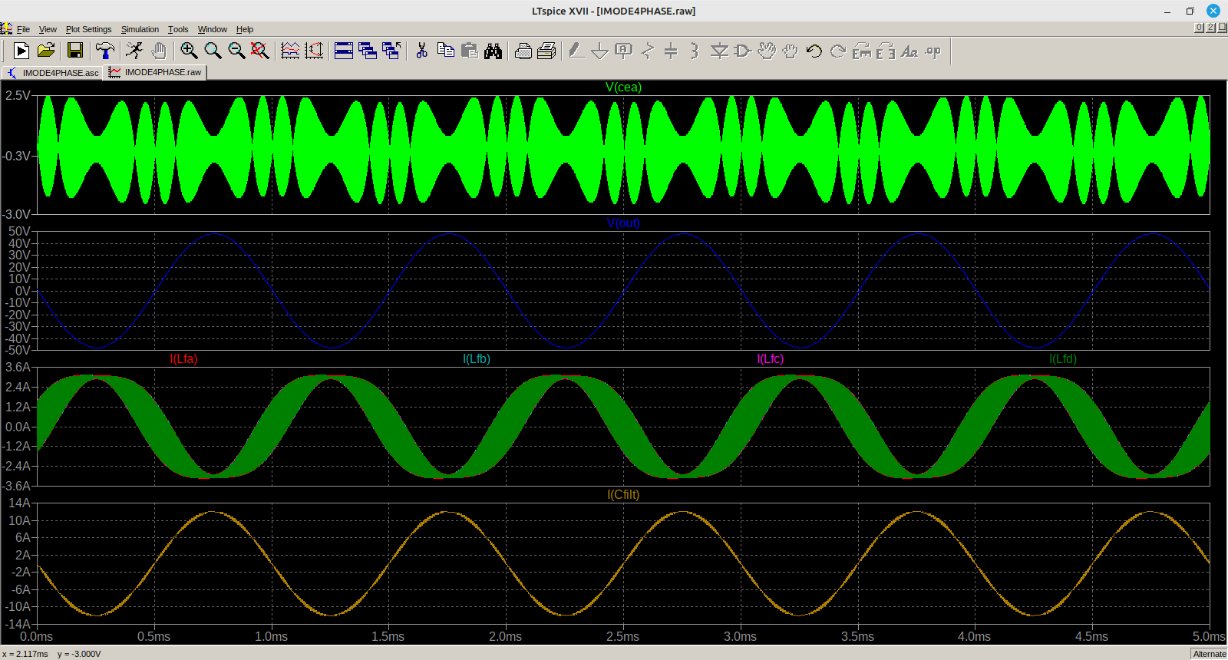Image resolution: width=1228 pixels, height=660 pixels.
Task: Click the scissors Cut icon
Action: pyautogui.click(x=421, y=51)
